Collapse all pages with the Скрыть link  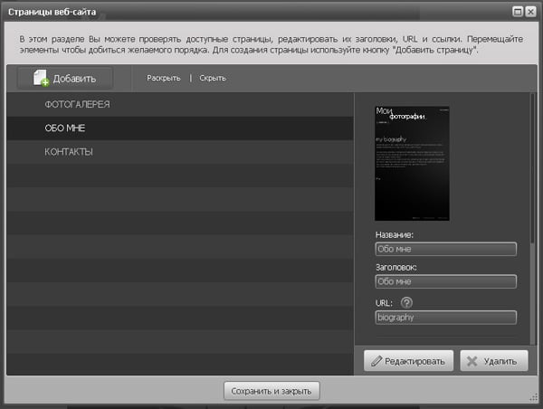click(x=213, y=79)
